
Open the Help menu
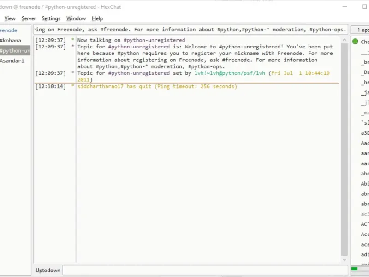[97, 18]
